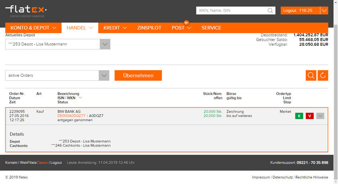
Task: Click the Gebuchter Saldo value 55.468,05 EUR
Action: point(314,40)
